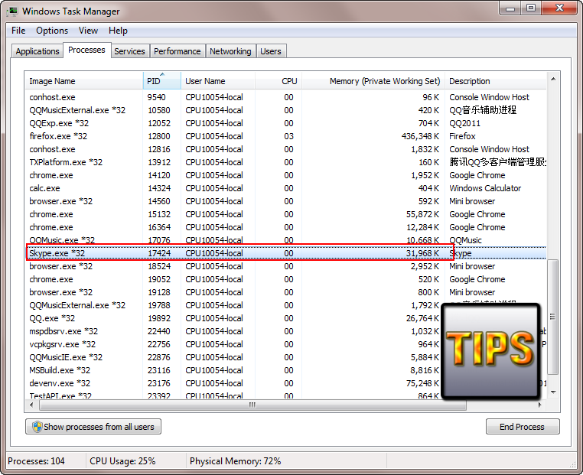Click the vertical scrollbar thumb
583x475 pixels.
[x=553, y=317]
